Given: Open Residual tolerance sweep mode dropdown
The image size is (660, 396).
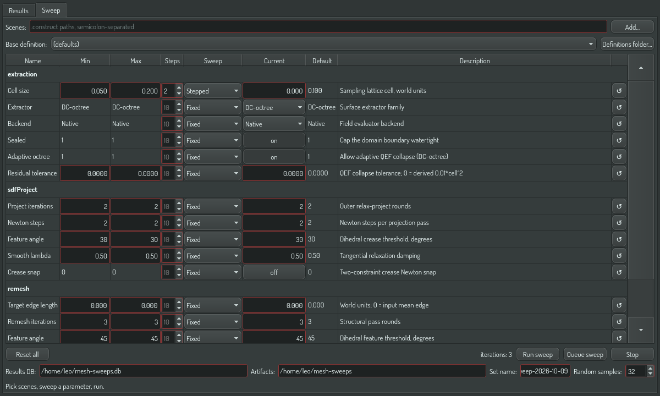Looking at the screenshot, I should [x=213, y=173].
